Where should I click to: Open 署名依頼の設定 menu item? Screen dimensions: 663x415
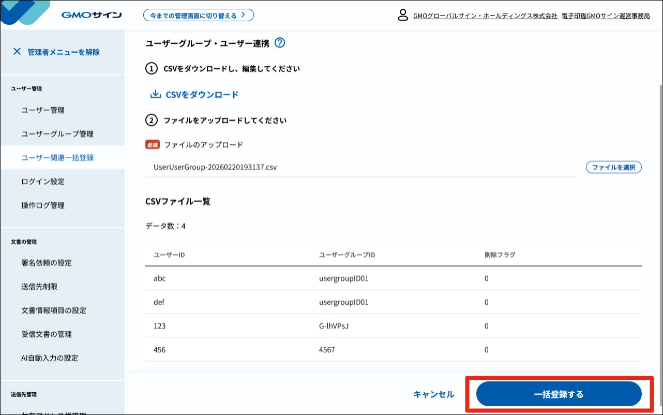pos(47,263)
